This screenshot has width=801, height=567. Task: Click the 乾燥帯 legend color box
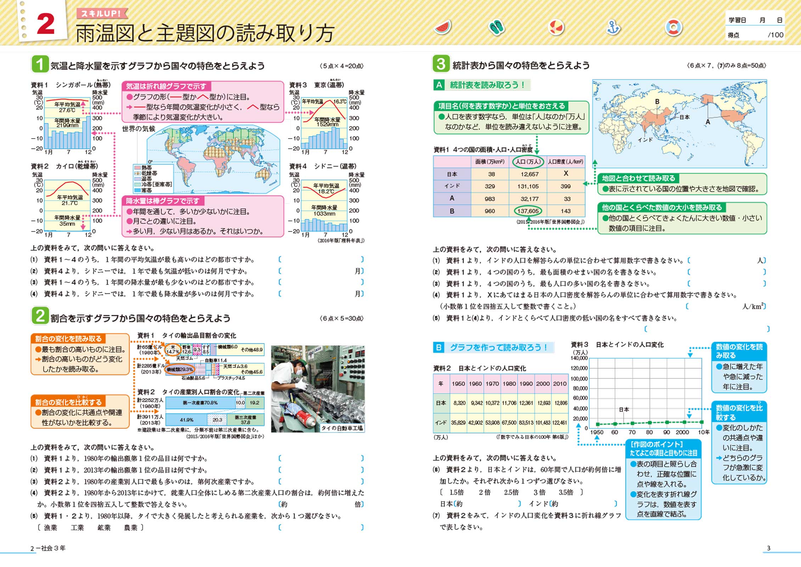137,173
